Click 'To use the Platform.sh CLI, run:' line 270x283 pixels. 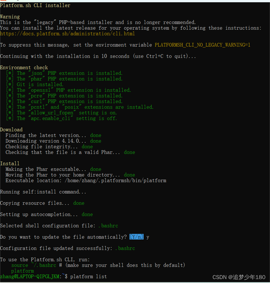[45, 260]
